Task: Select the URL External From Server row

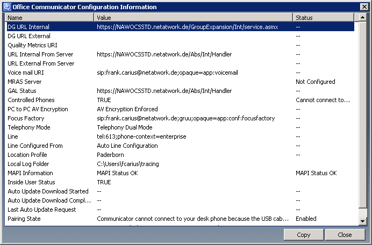Action: (x=180, y=63)
